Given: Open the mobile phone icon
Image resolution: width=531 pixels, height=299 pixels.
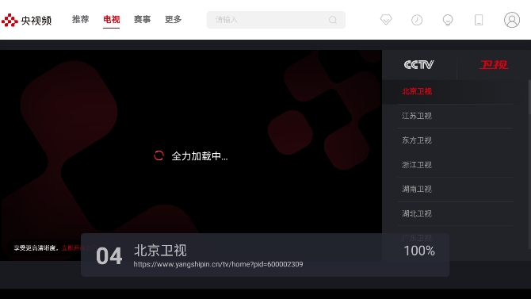Looking at the screenshot, I should (479, 20).
